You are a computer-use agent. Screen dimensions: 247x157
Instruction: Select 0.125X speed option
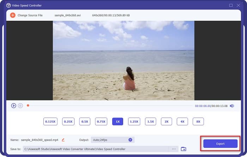[x=50, y=121]
